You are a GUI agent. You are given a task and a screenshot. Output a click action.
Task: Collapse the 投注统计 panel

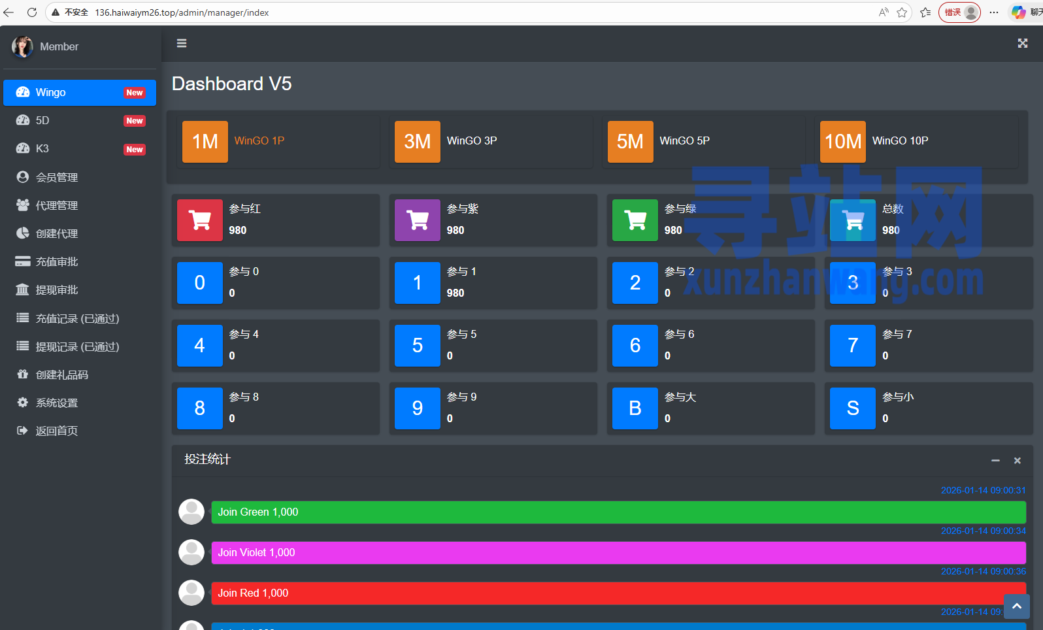pos(995,461)
